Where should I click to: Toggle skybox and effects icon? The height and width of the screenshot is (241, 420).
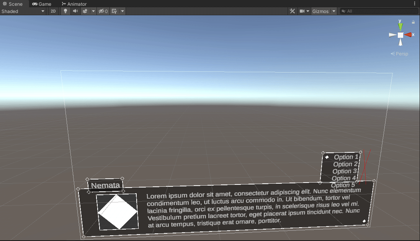(85, 11)
